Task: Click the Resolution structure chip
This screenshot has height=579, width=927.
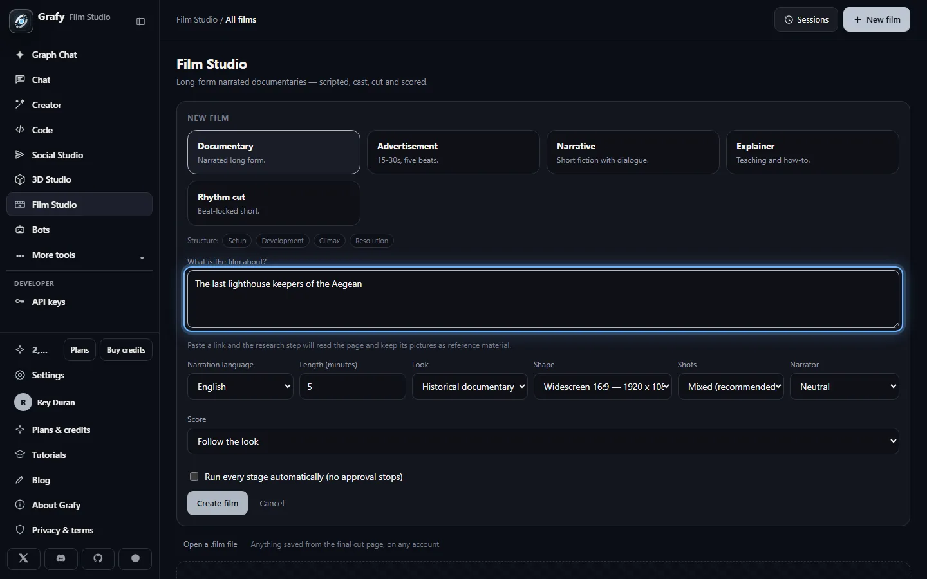Action: [371, 241]
